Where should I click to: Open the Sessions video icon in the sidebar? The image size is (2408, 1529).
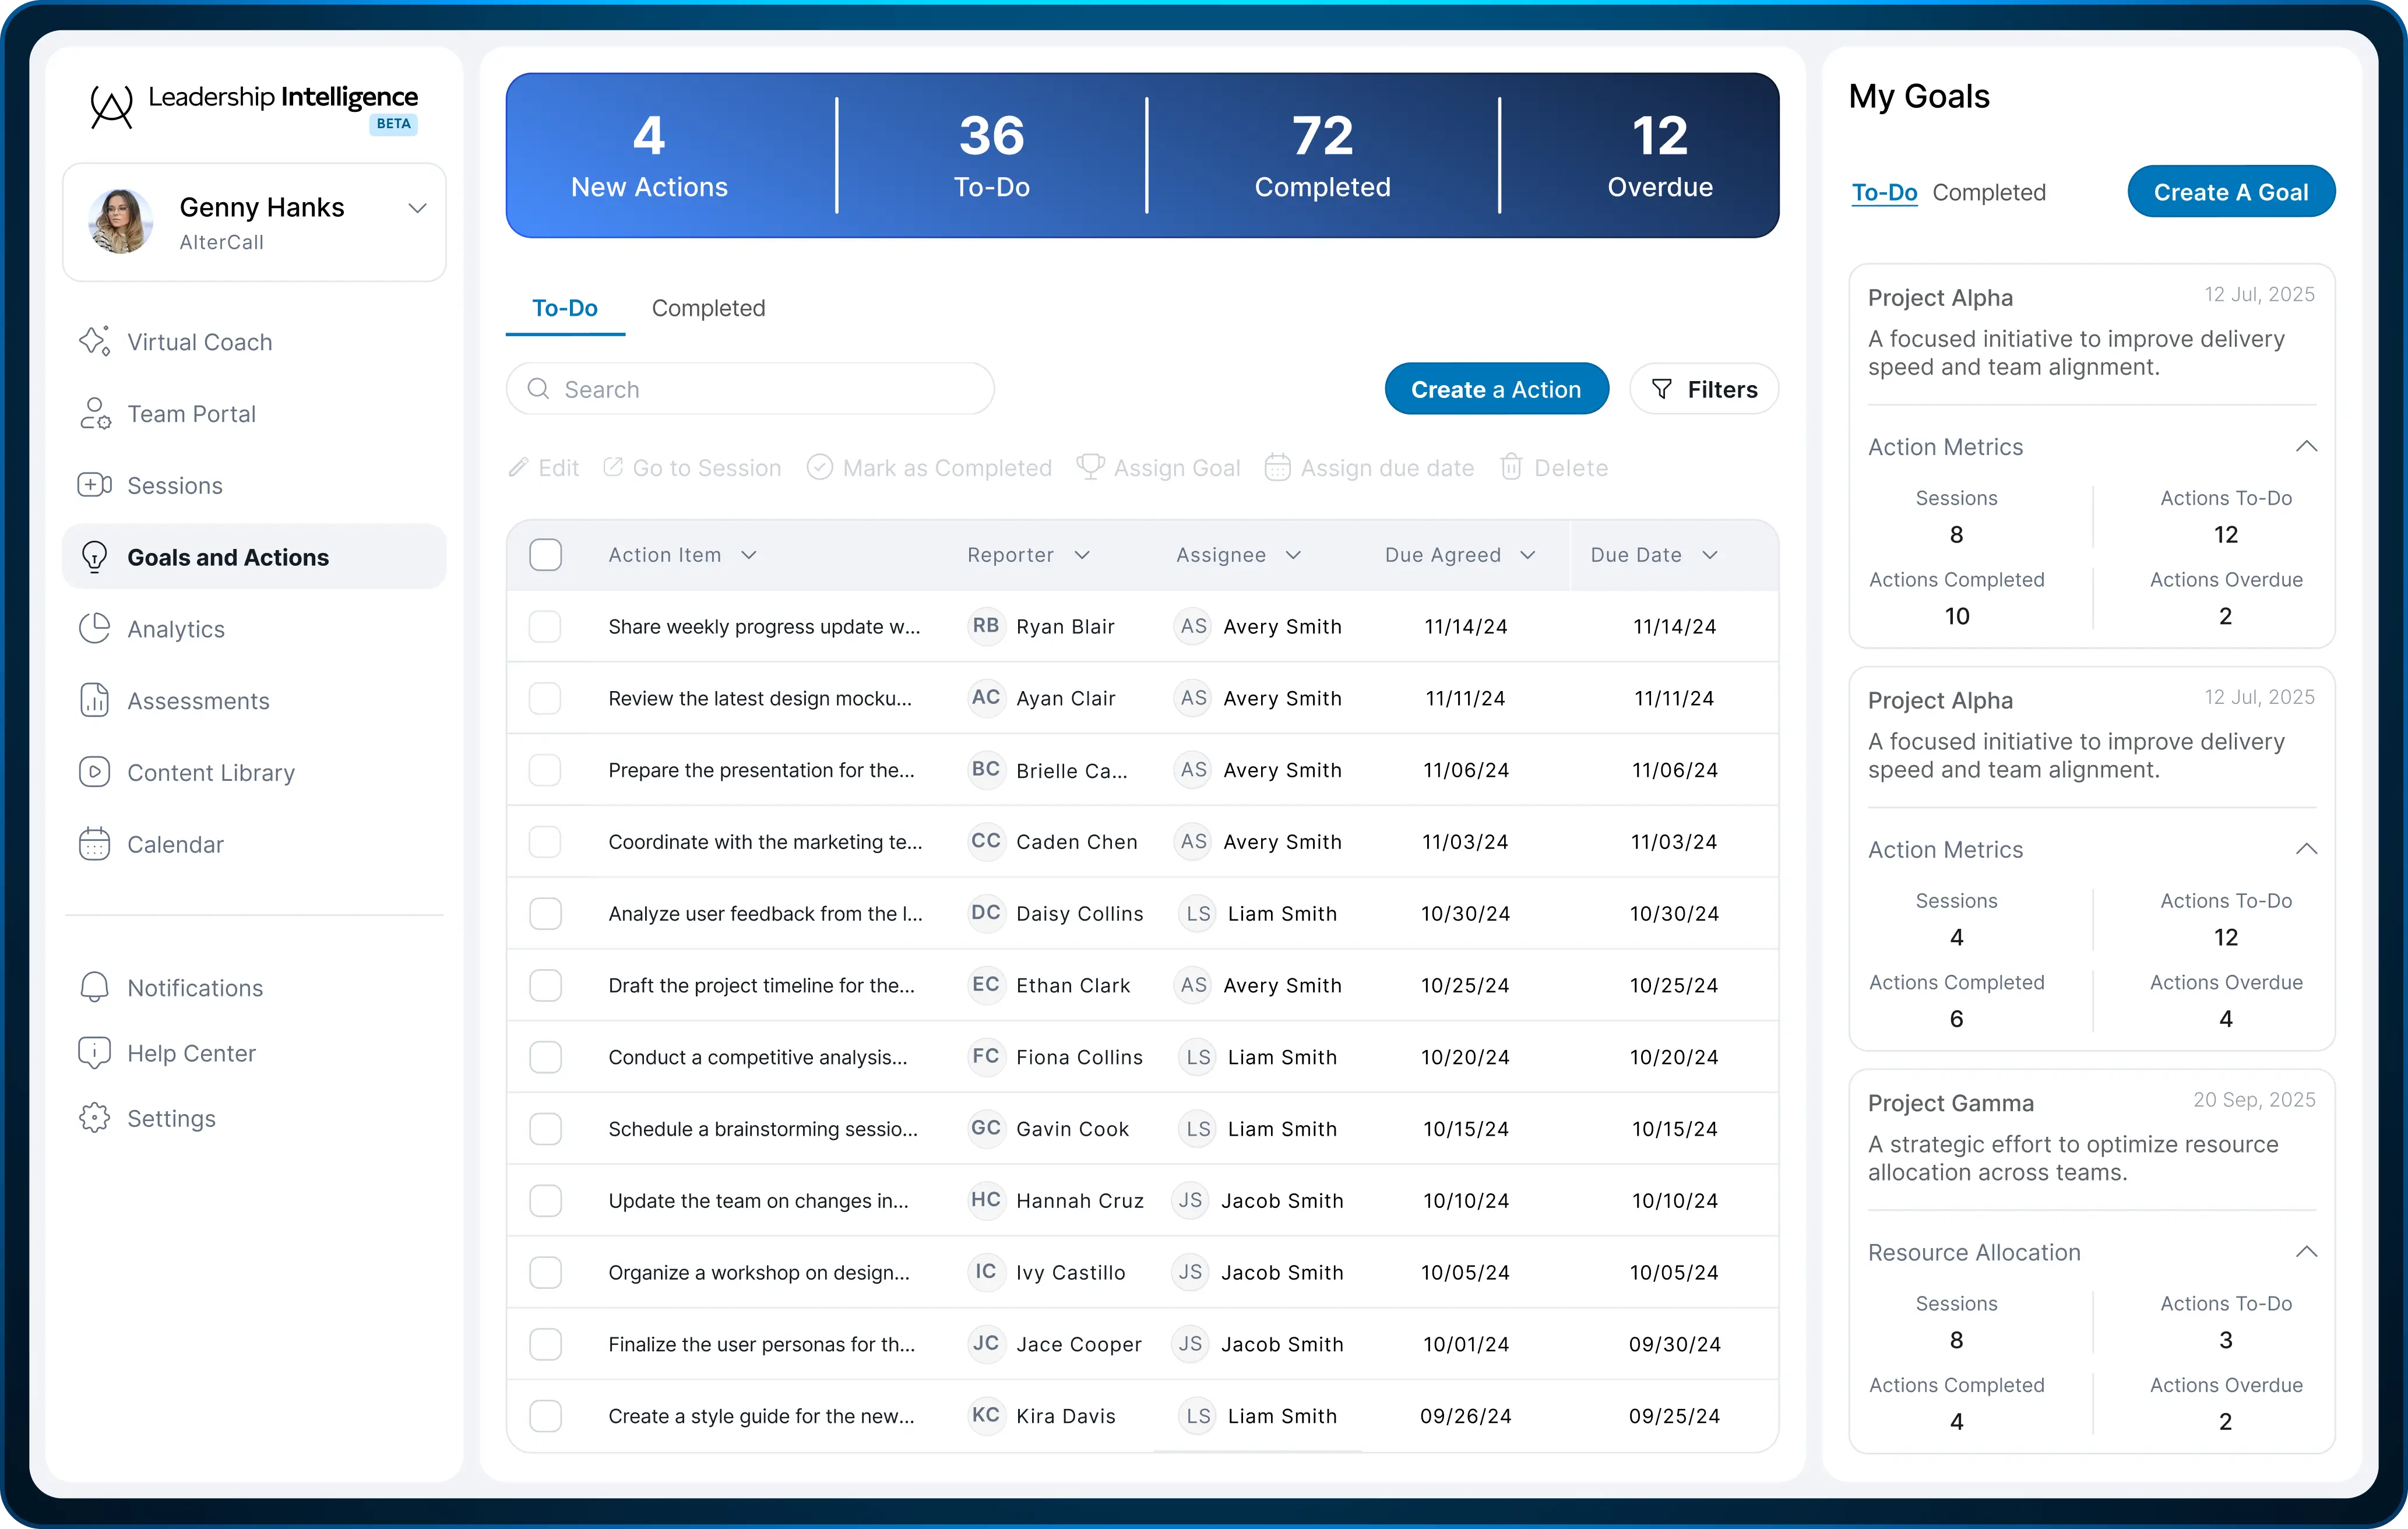coord(94,485)
